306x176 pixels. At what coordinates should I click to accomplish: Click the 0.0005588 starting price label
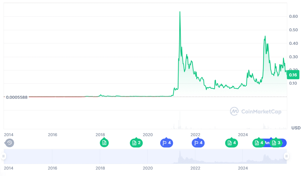[x=17, y=97]
